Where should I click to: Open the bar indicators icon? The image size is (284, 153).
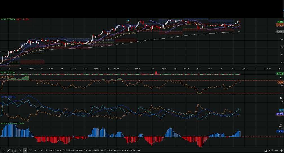point(271,150)
